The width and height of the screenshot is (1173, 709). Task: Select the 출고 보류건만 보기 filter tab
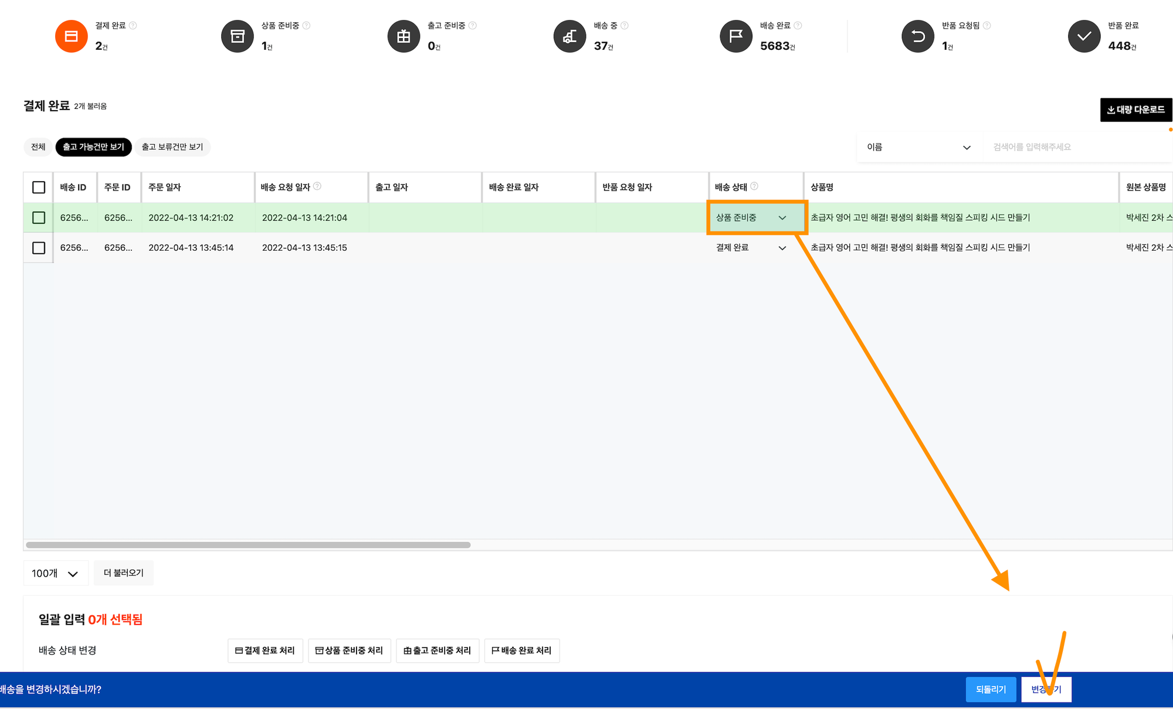[172, 147]
